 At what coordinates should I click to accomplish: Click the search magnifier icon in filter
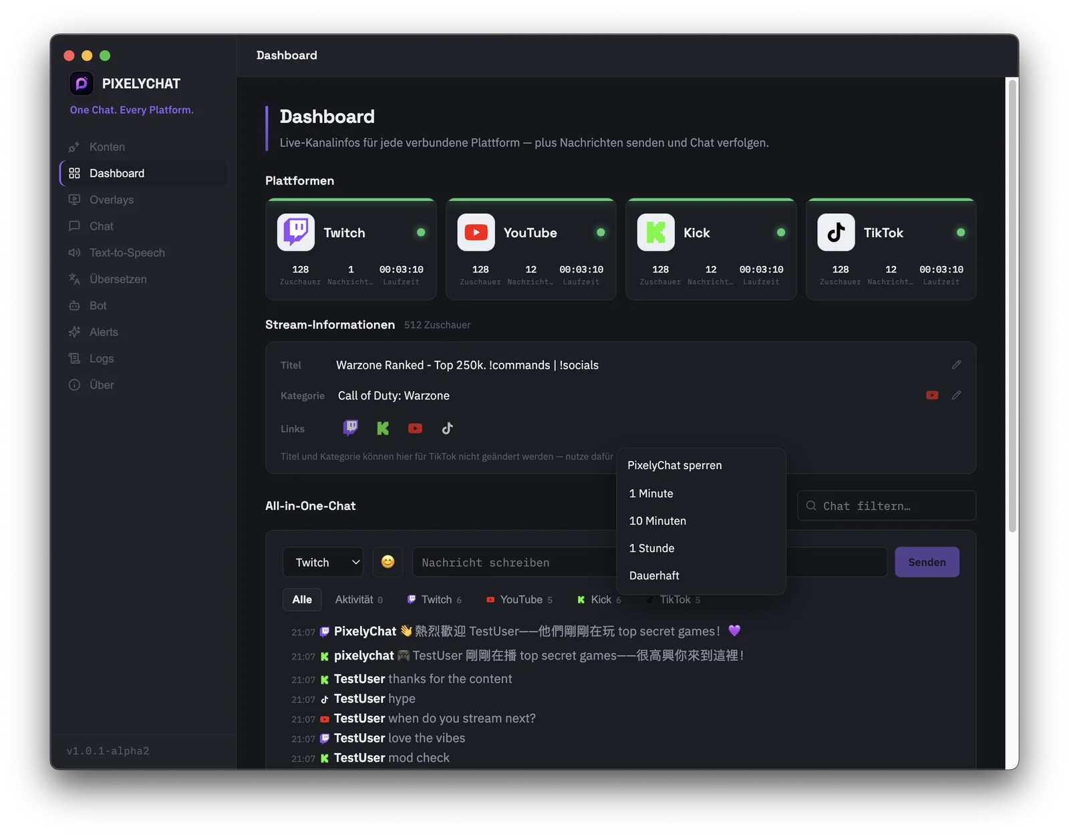tap(811, 506)
